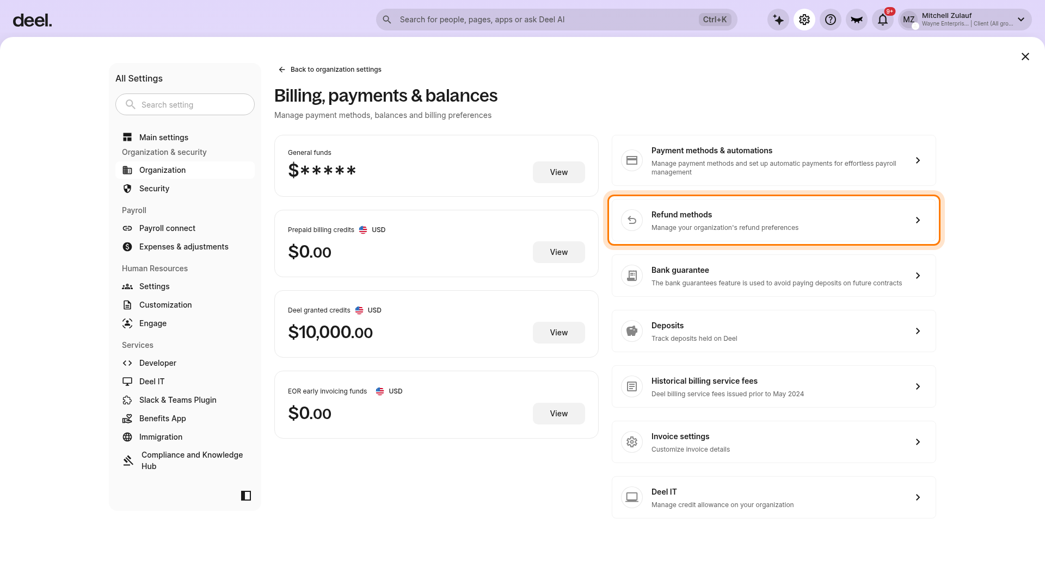Click the Bank guarantee receipt icon
The width and height of the screenshot is (1045, 587).
coord(632,276)
